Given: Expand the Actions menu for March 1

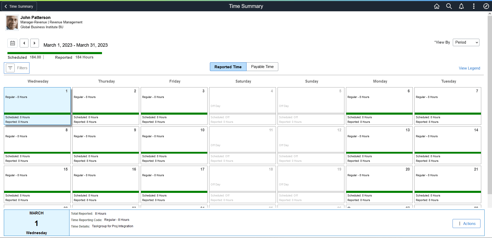Looking at the screenshot, I should [x=466, y=223].
